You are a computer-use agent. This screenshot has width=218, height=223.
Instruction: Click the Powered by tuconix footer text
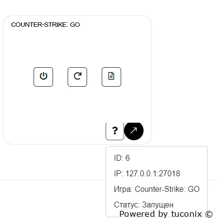pos(166,214)
